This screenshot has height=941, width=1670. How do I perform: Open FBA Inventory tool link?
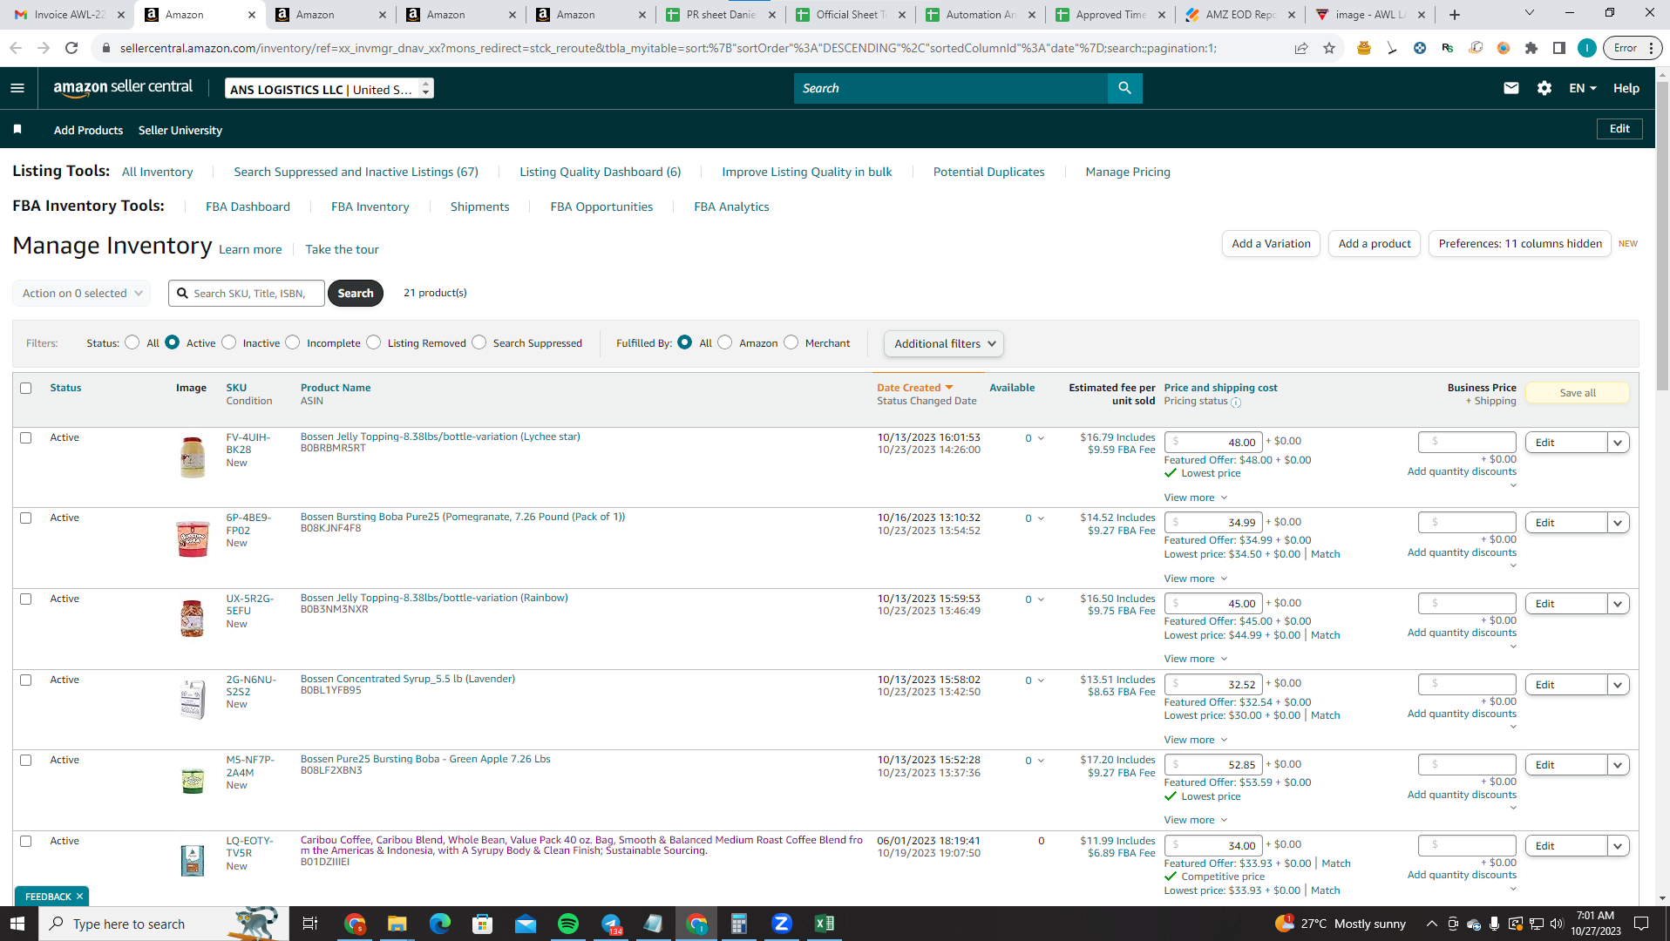(x=370, y=206)
